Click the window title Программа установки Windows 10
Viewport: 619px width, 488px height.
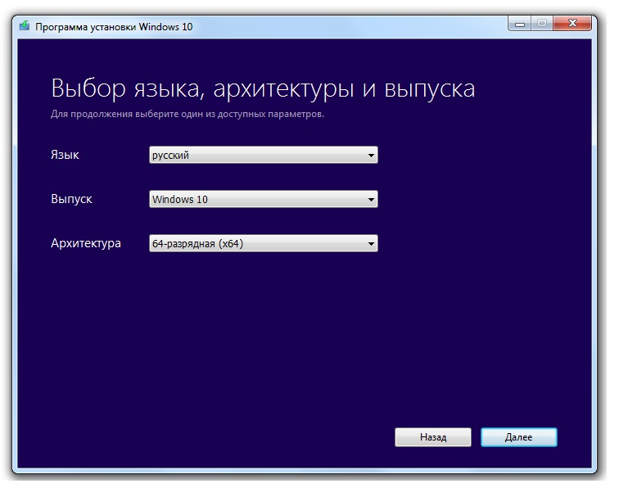(x=115, y=27)
